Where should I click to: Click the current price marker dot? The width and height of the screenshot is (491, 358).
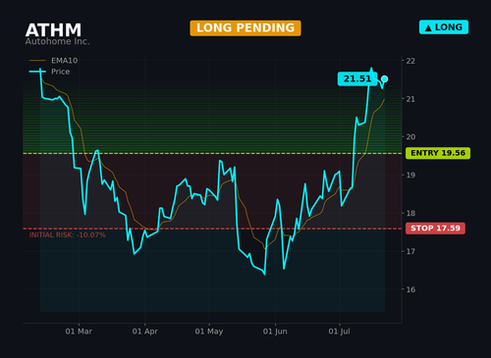[x=385, y=78]
